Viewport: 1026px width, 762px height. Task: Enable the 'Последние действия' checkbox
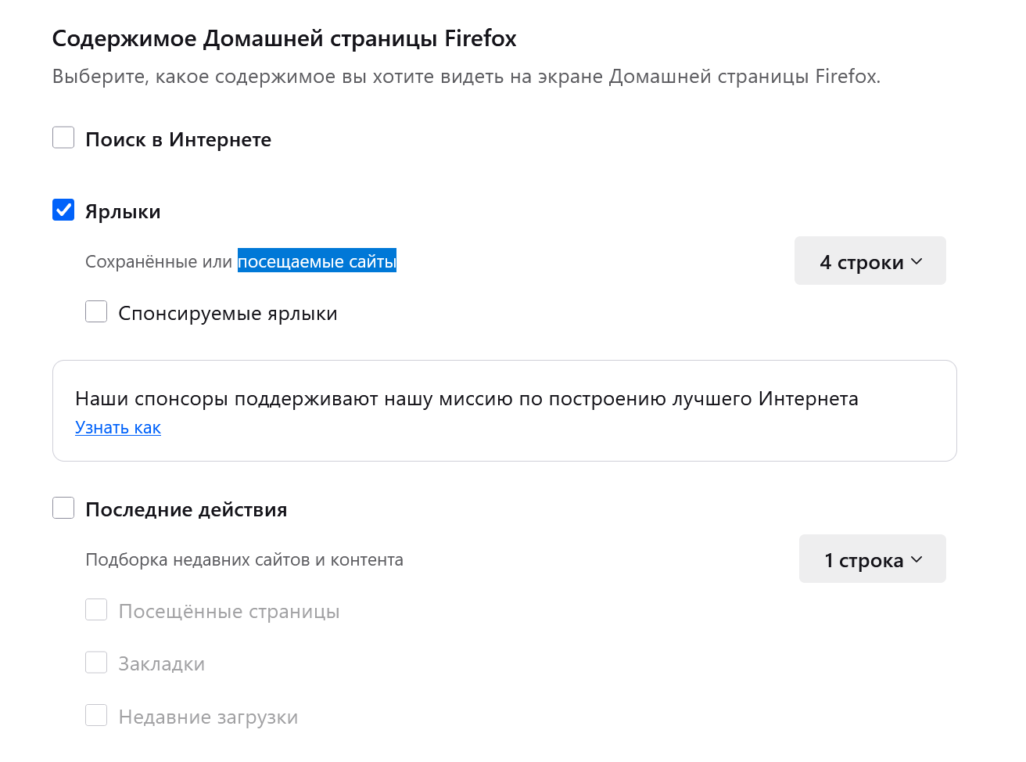[63, 508]
